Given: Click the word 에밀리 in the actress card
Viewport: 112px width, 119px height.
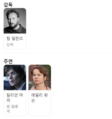Looking at the screenshot, I should pos(37,95).
